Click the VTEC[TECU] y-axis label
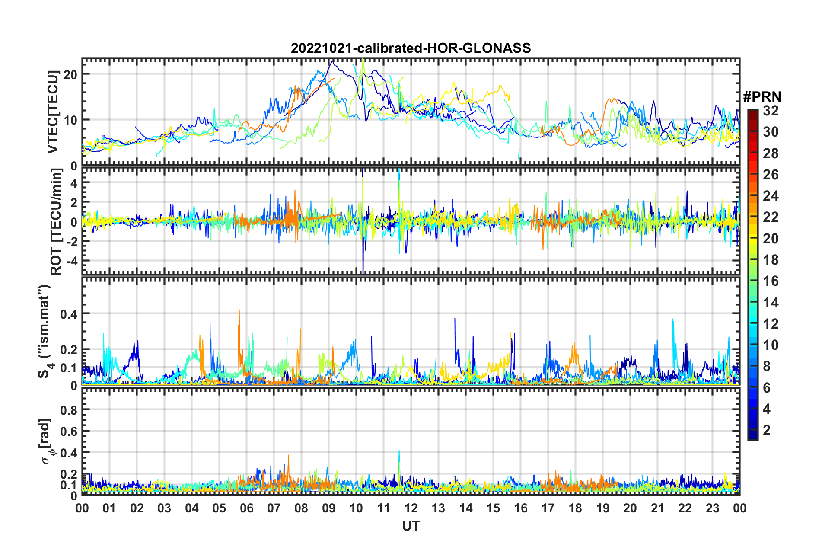 click(53, 112)
